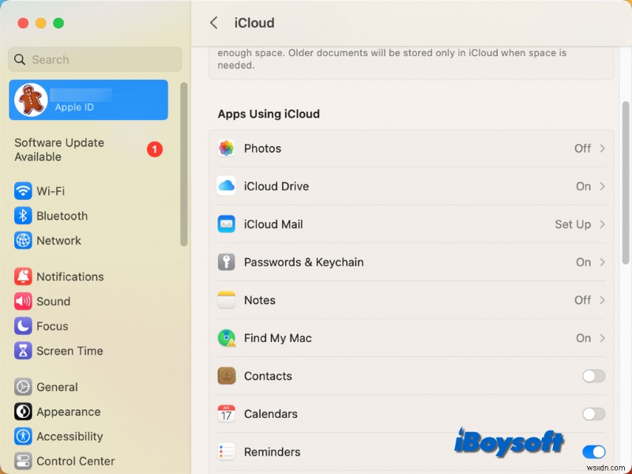
Task: Expand Passwords & Keychain chevron
Action: pyautogui.click(x=602, y=262)
